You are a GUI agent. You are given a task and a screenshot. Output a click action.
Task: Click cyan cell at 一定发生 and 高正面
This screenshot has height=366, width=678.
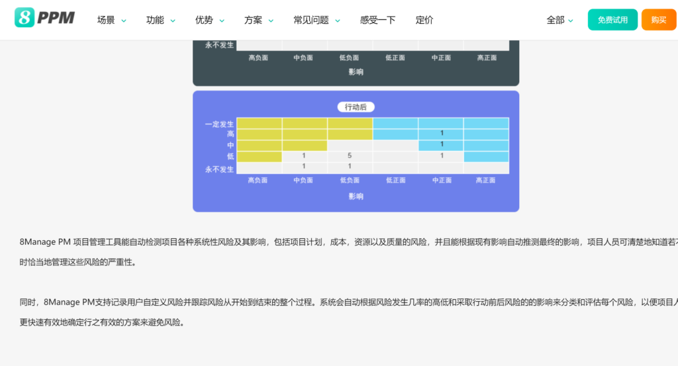[x=486, y=123]
